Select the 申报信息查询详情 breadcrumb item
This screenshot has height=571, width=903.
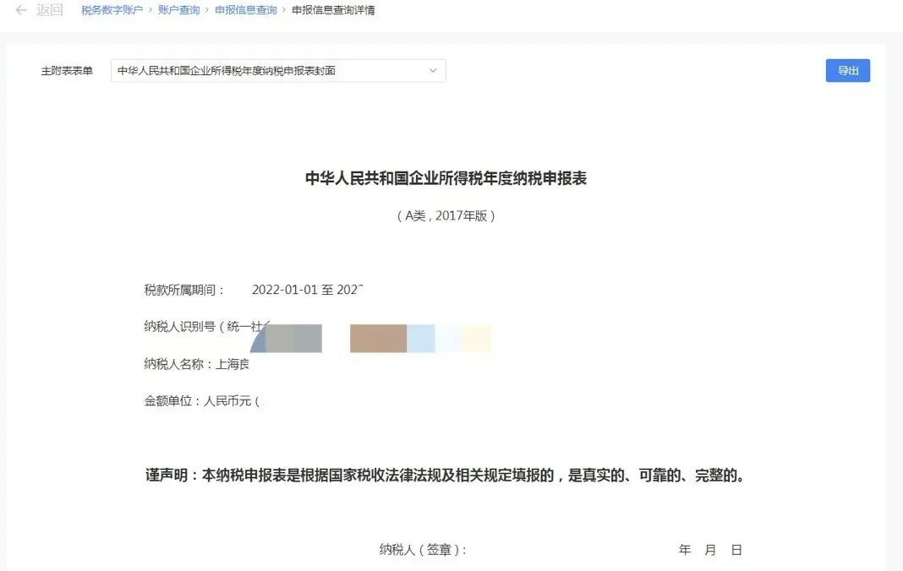coord(333,10)
